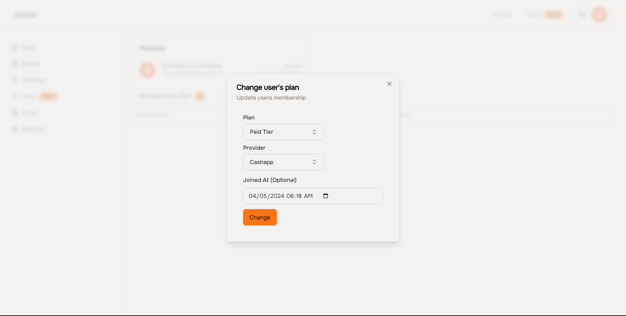Open the Plan dropdown showing Paid Tier

tap(284, 132)
